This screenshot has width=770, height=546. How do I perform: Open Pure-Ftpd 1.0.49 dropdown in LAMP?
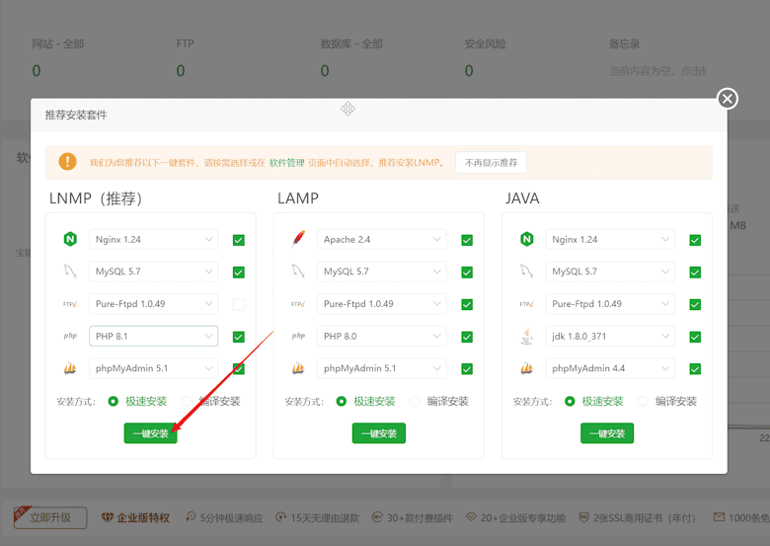[382, 303]
